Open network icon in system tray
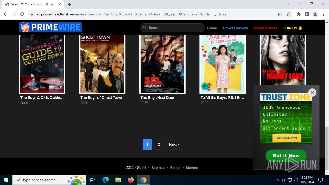 click(x=290, y=180)
